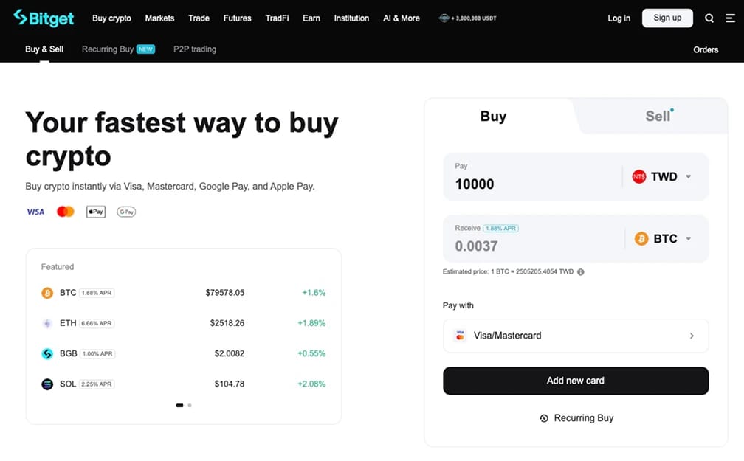The image size is (744, 461).
Task: Open Buy crypto navigation menu
Action: coord(111,18)
